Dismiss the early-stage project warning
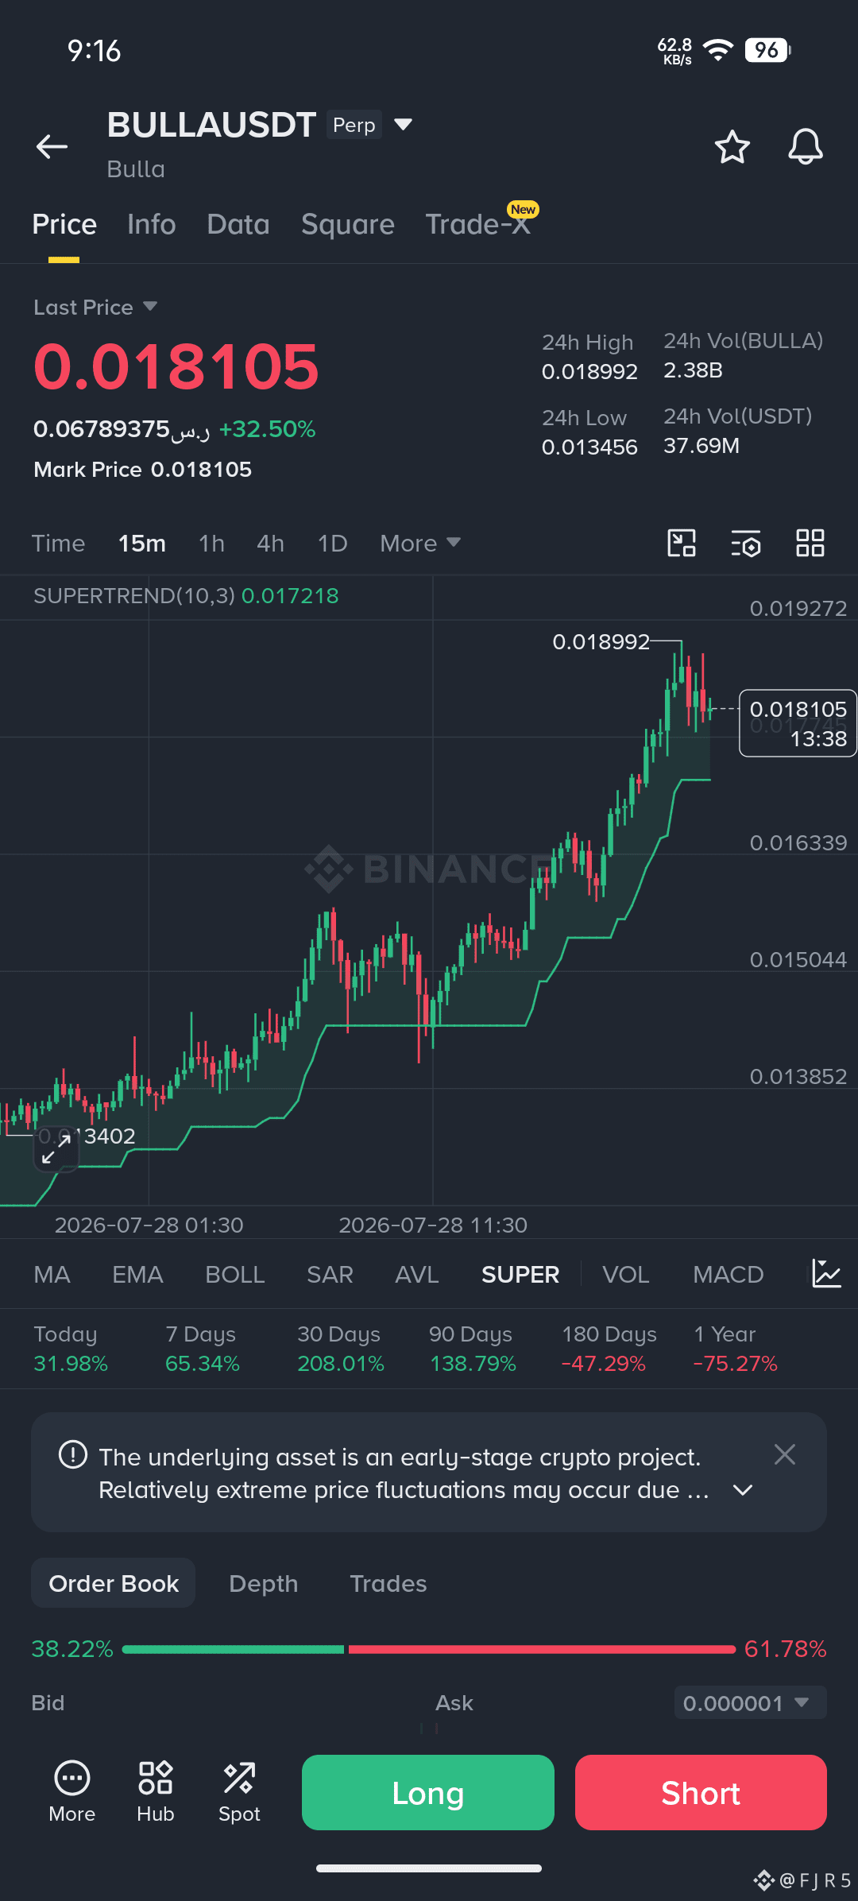 click(x=785, y=1454)
